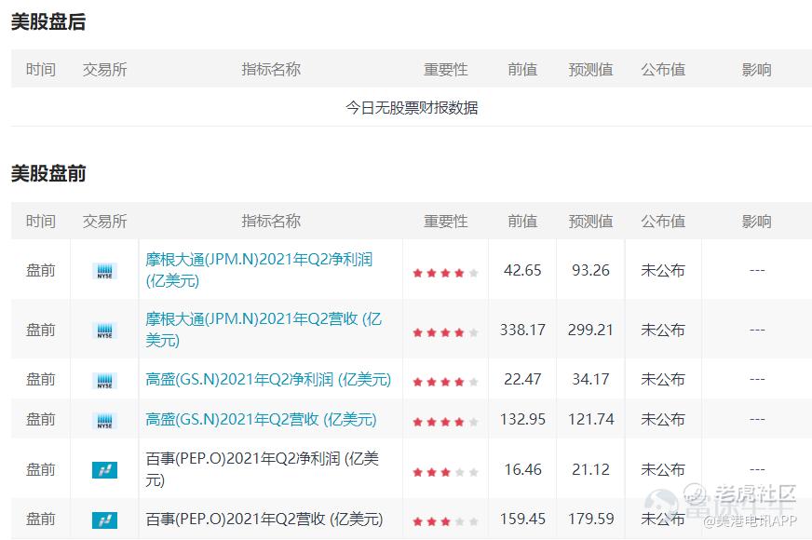Screen dimensions: 812x540
Task: Click 重要性 header in 美股盘前 table
Action: click(445, 221)
